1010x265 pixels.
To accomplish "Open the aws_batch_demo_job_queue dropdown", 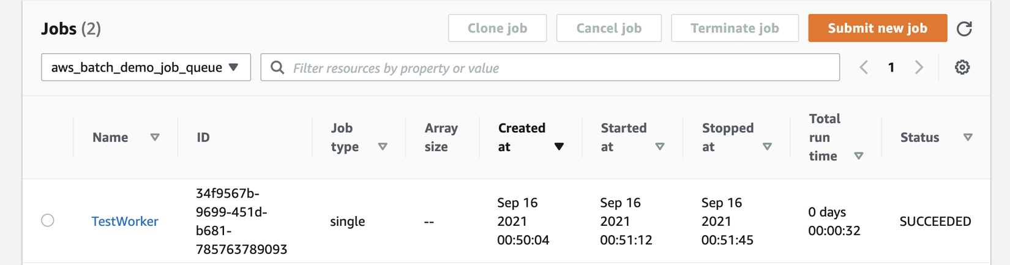I will tap(146, 67).
